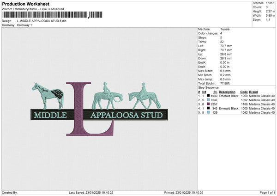The image size is (277, 196).
Task: Select 'Emerald Black' in stop row 4
Action: pos(229,108)
